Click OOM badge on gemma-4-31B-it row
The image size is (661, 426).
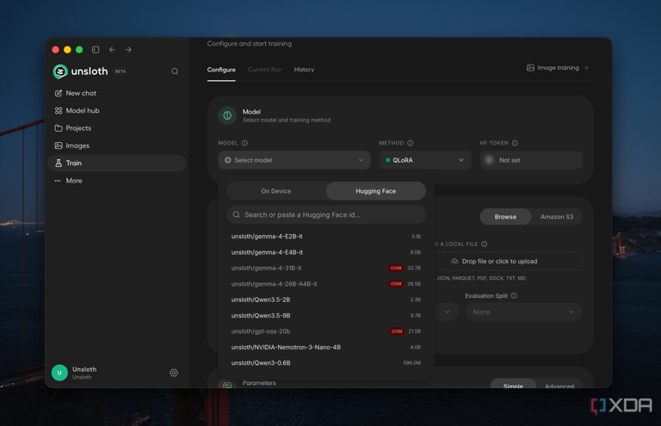pos(396,268)
